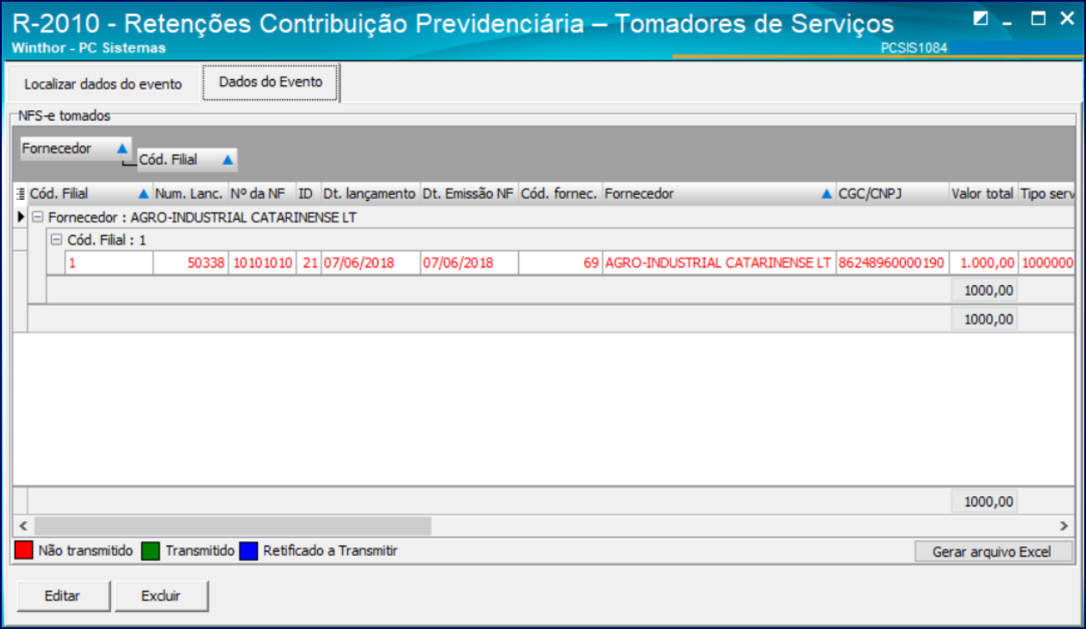Viewport: 1086px width, 629px height.
Task: Collapse the Cód. Filial : 1 group
Action: pos(56,240)
